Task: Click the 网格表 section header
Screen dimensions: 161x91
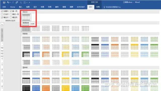Action: point(25,34)
